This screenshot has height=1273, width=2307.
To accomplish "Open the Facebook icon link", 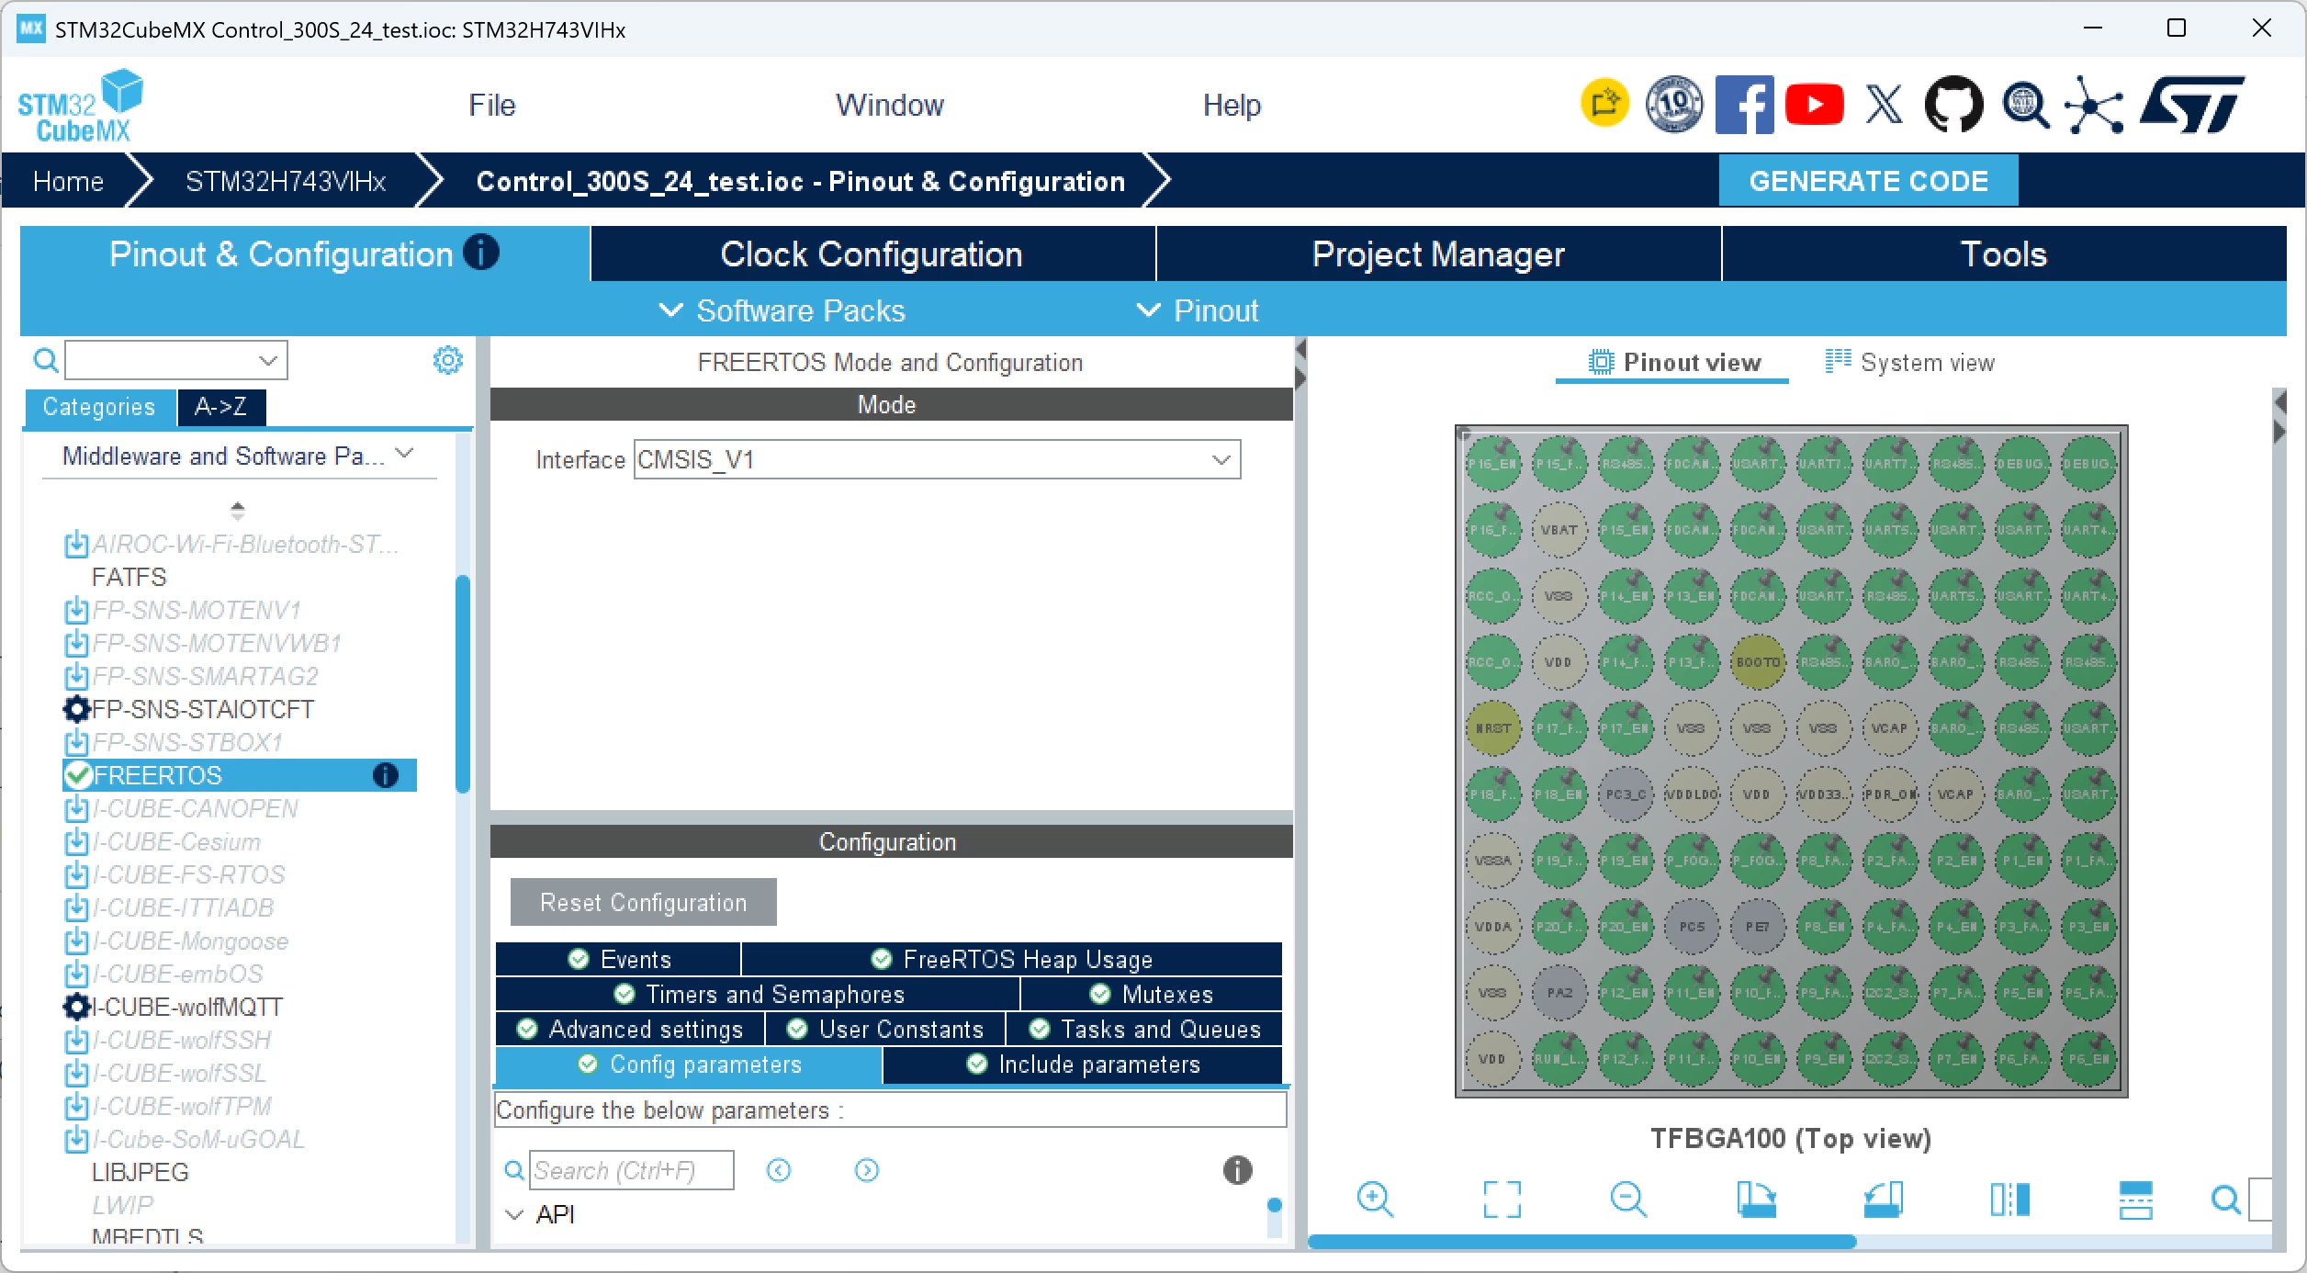I will (x=1744, y=105).
